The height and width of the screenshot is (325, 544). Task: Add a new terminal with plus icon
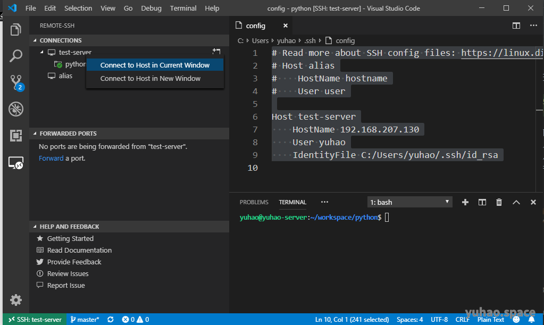pos(465,202)
